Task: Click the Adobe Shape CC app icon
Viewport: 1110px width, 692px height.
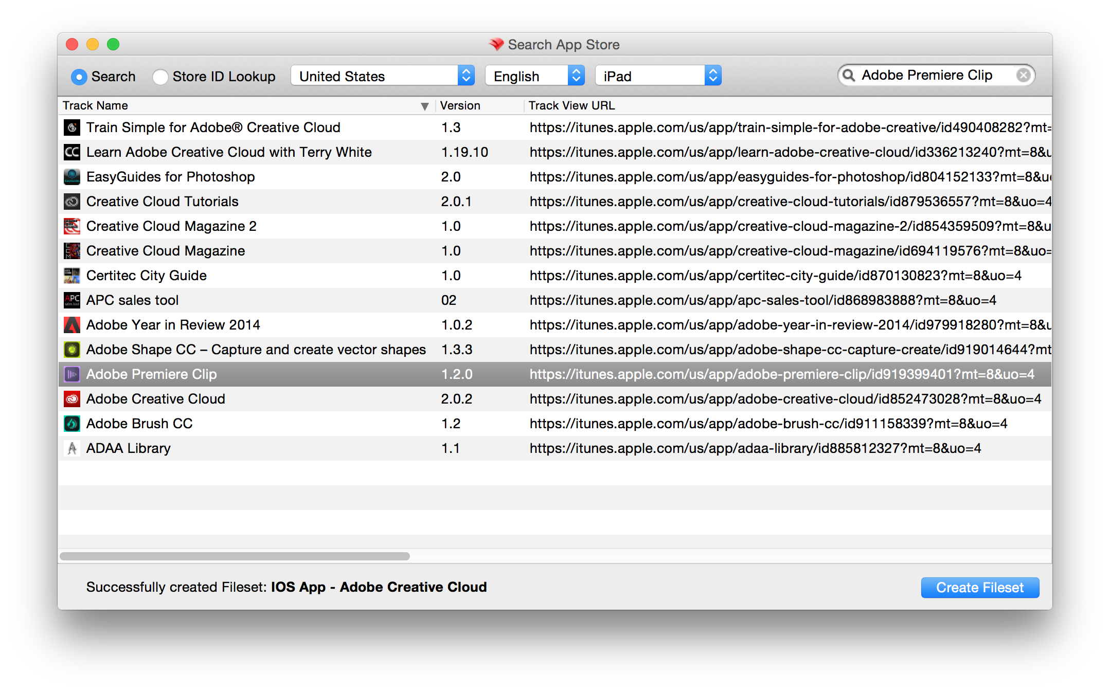Action: click(x=72, y=350)
